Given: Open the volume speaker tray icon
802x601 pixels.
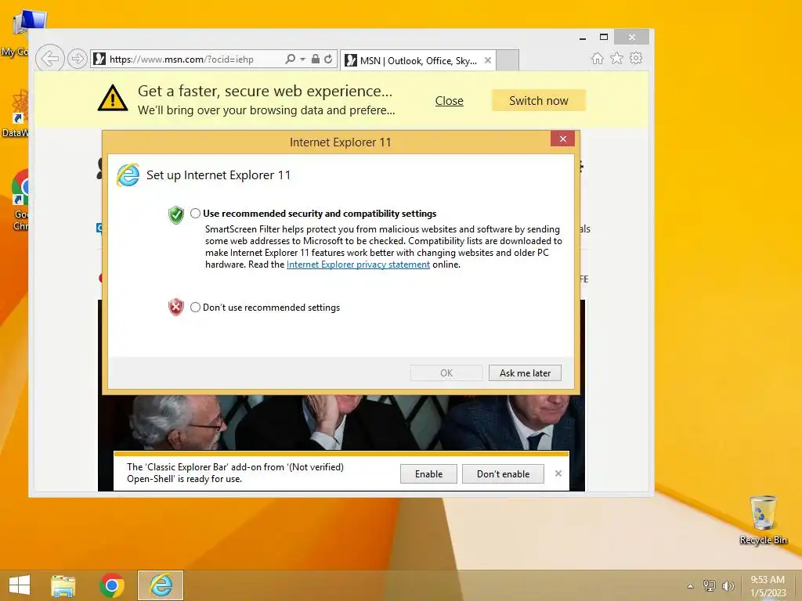Looking at the screenshot, I should [x=728, y=585].
